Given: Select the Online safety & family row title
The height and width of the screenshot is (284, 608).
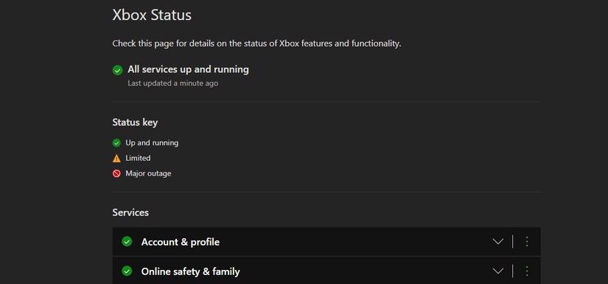Looking at the screenshot, I should 190,271.
